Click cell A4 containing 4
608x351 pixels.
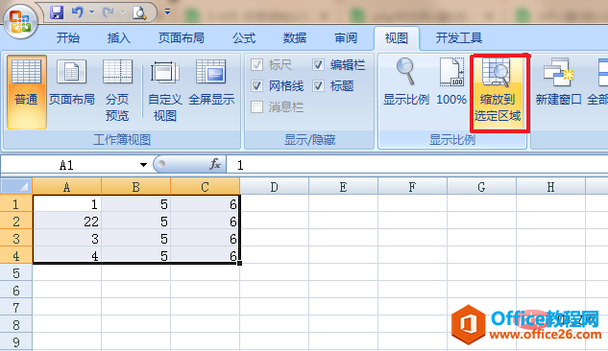click(67, 255)
